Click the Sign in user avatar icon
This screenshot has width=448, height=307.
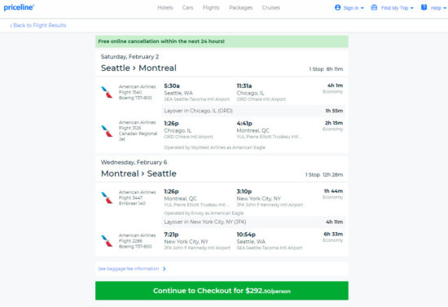337,7
